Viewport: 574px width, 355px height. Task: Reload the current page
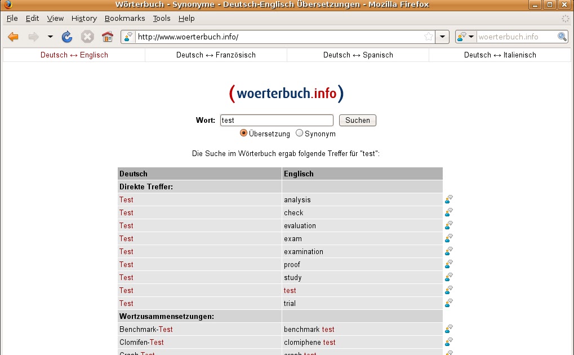[67, 37]
